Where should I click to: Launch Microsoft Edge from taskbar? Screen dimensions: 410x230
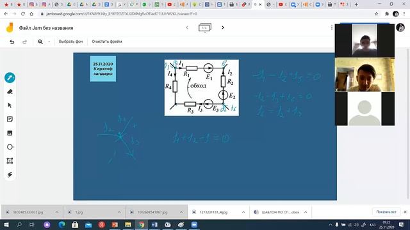click(x=61, y=224)
